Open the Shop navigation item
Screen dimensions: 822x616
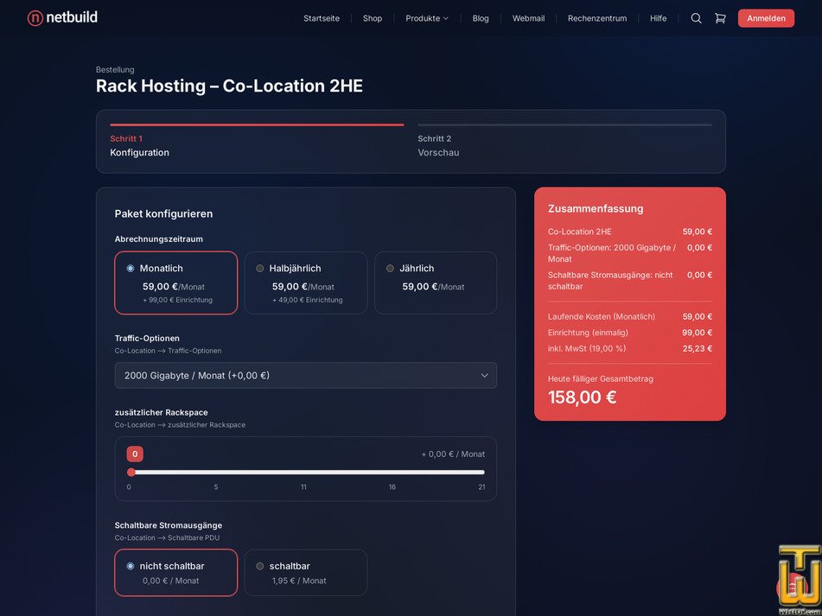373,18
